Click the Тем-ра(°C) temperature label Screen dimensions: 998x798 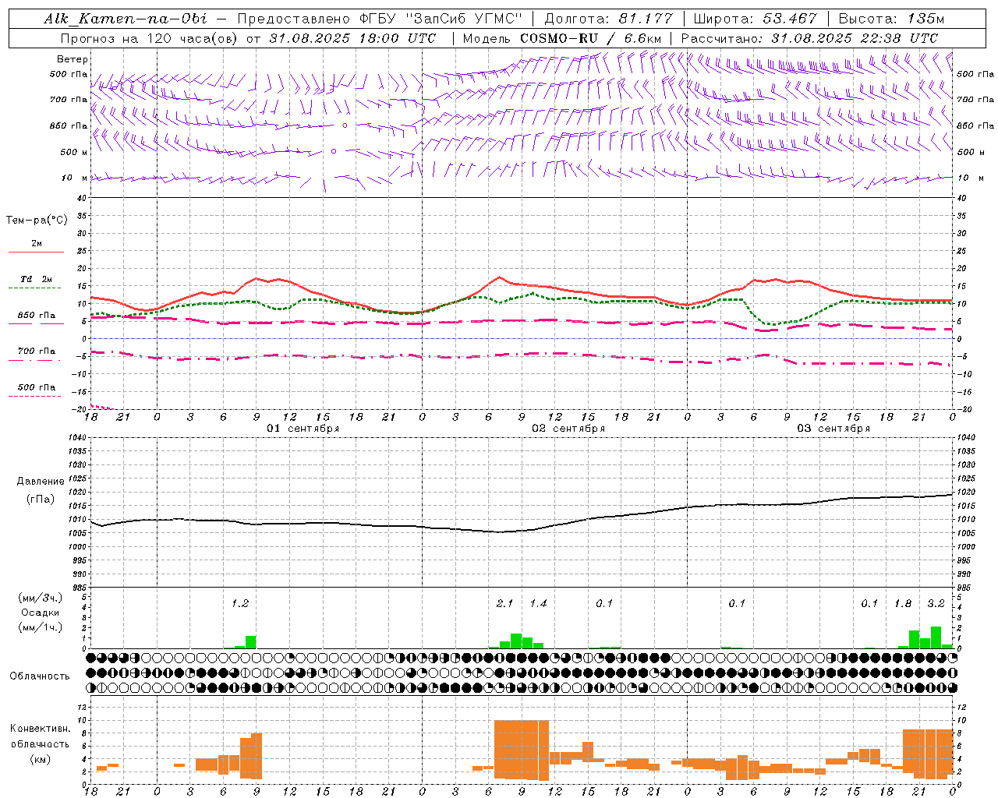(37, 220)
